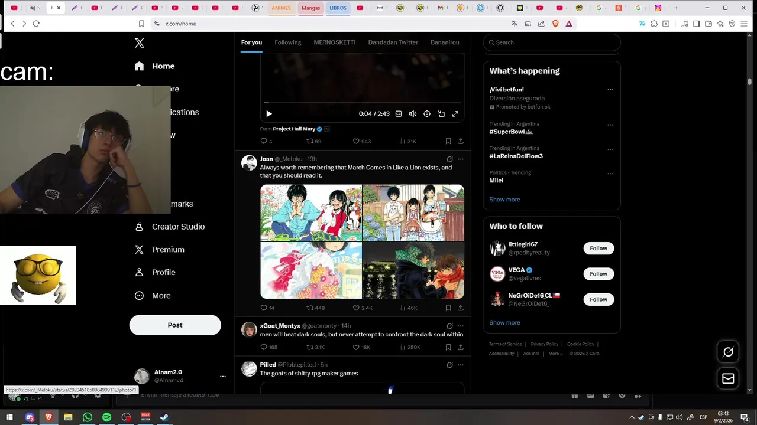Open more options on xGoat_Montyx post
Screen dimensions: 757x425
click(461, 326)
